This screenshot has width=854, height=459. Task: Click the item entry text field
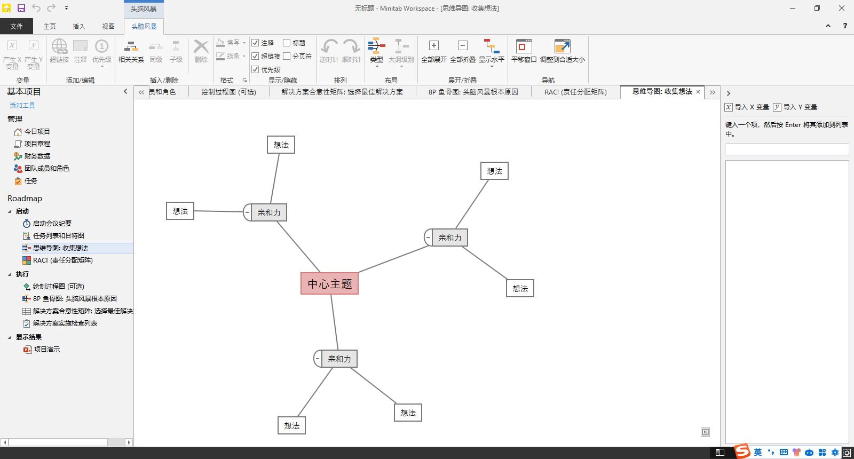coord(786,149)
